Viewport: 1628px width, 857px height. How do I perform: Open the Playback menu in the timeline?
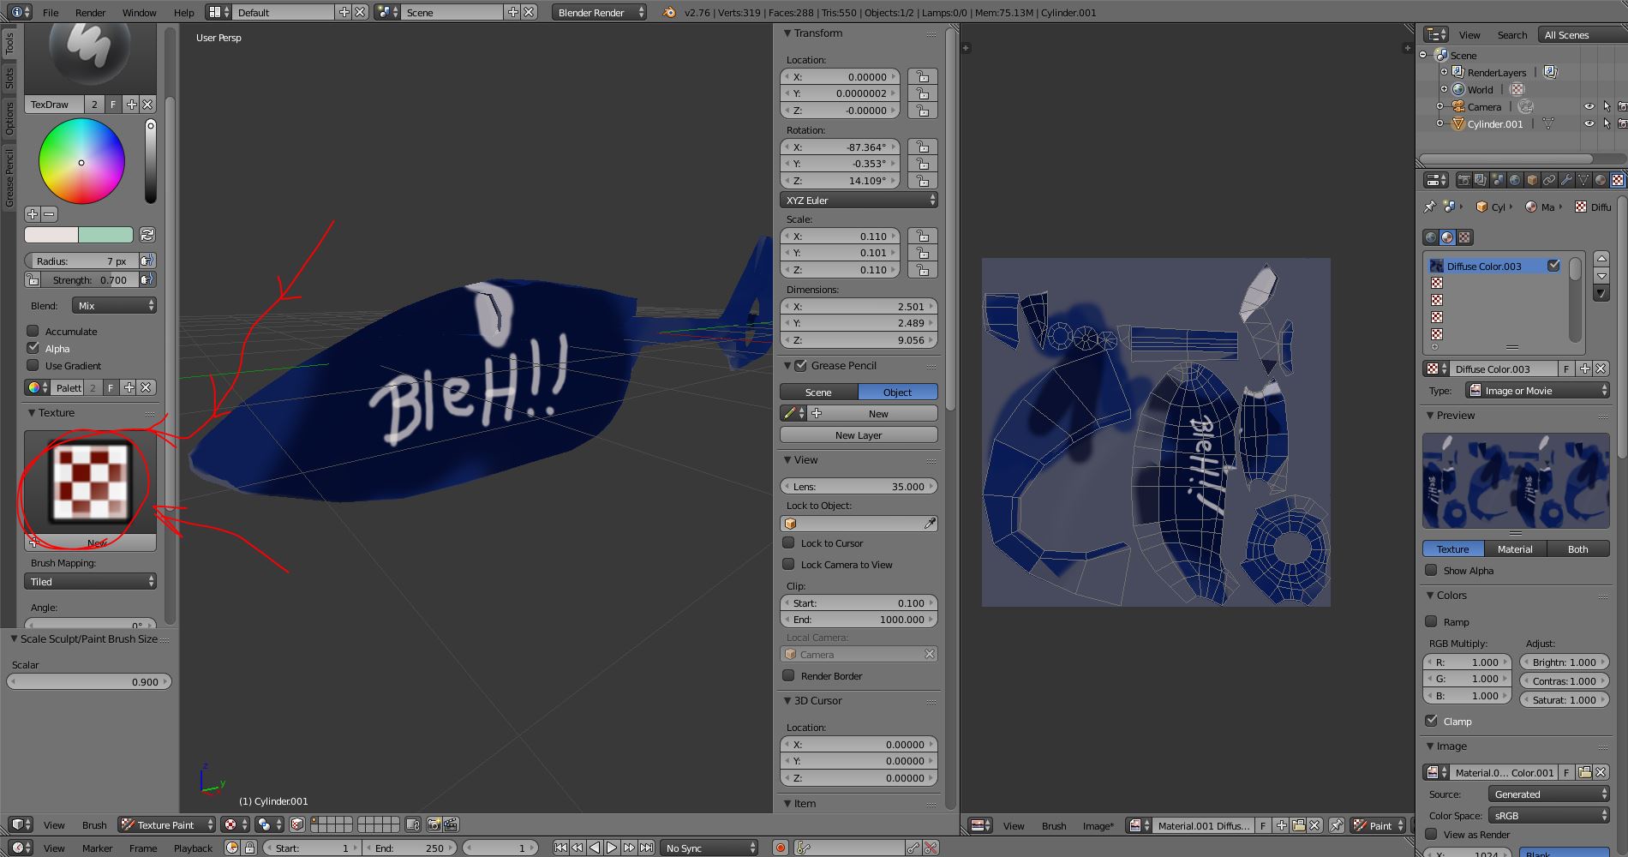(x=193, y=848)
